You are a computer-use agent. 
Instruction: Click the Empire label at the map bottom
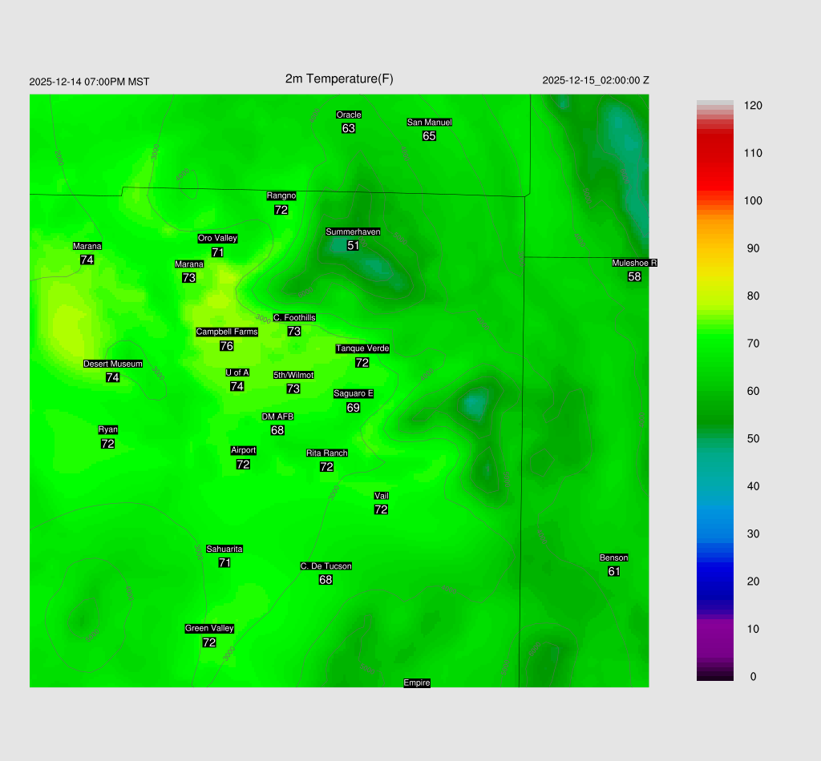pos(417,683)
